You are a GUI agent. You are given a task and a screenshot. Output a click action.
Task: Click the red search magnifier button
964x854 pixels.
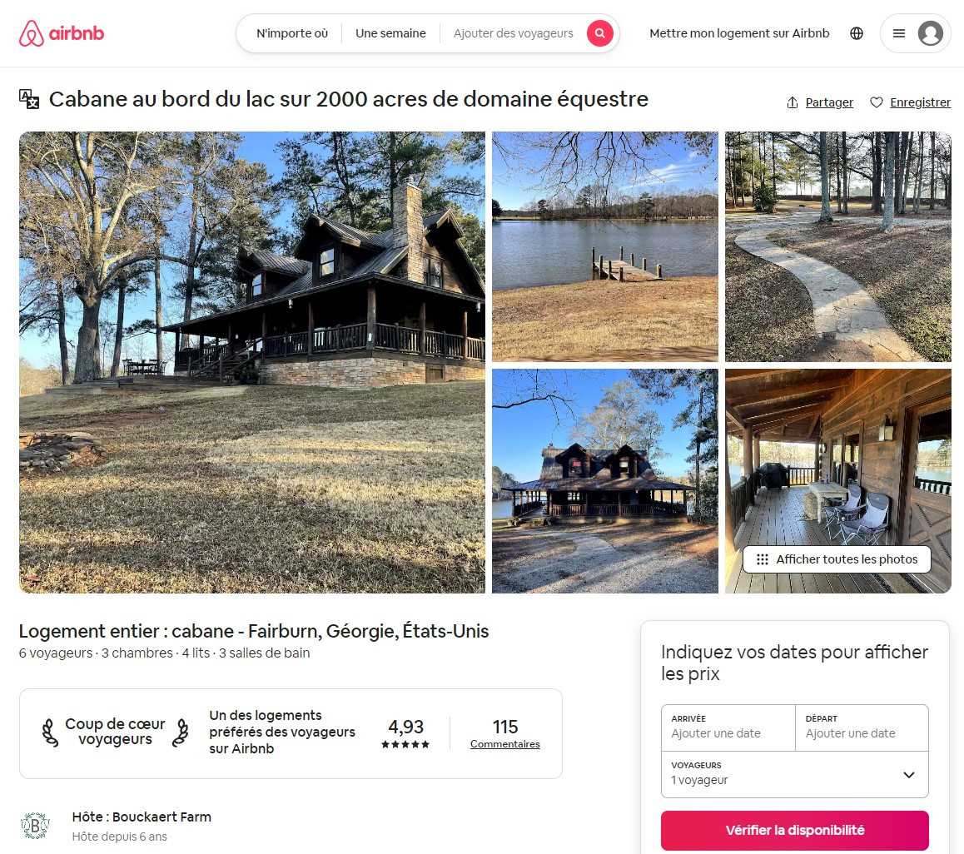tap(599, 33)
